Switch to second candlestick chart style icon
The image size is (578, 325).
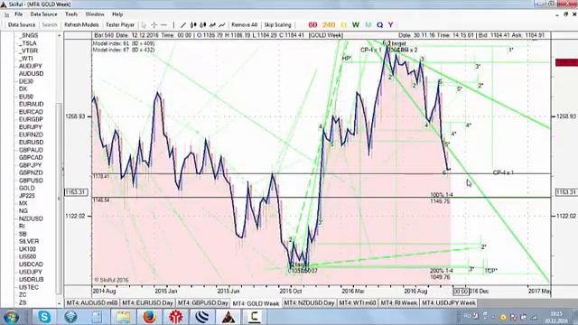pyautogui.click(x=202, y=25)
